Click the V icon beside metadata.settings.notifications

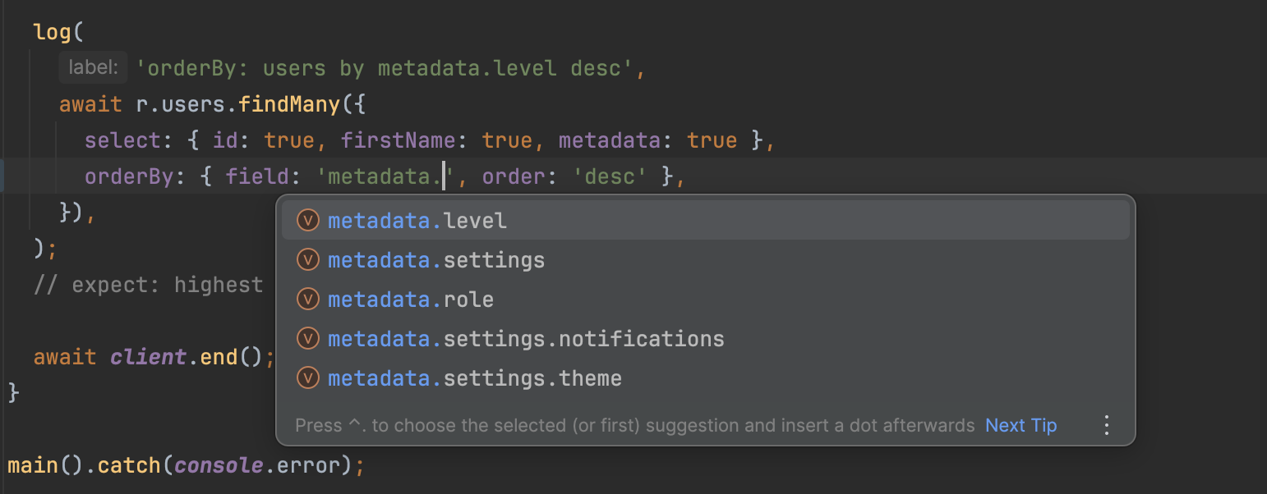pos(307,338)
